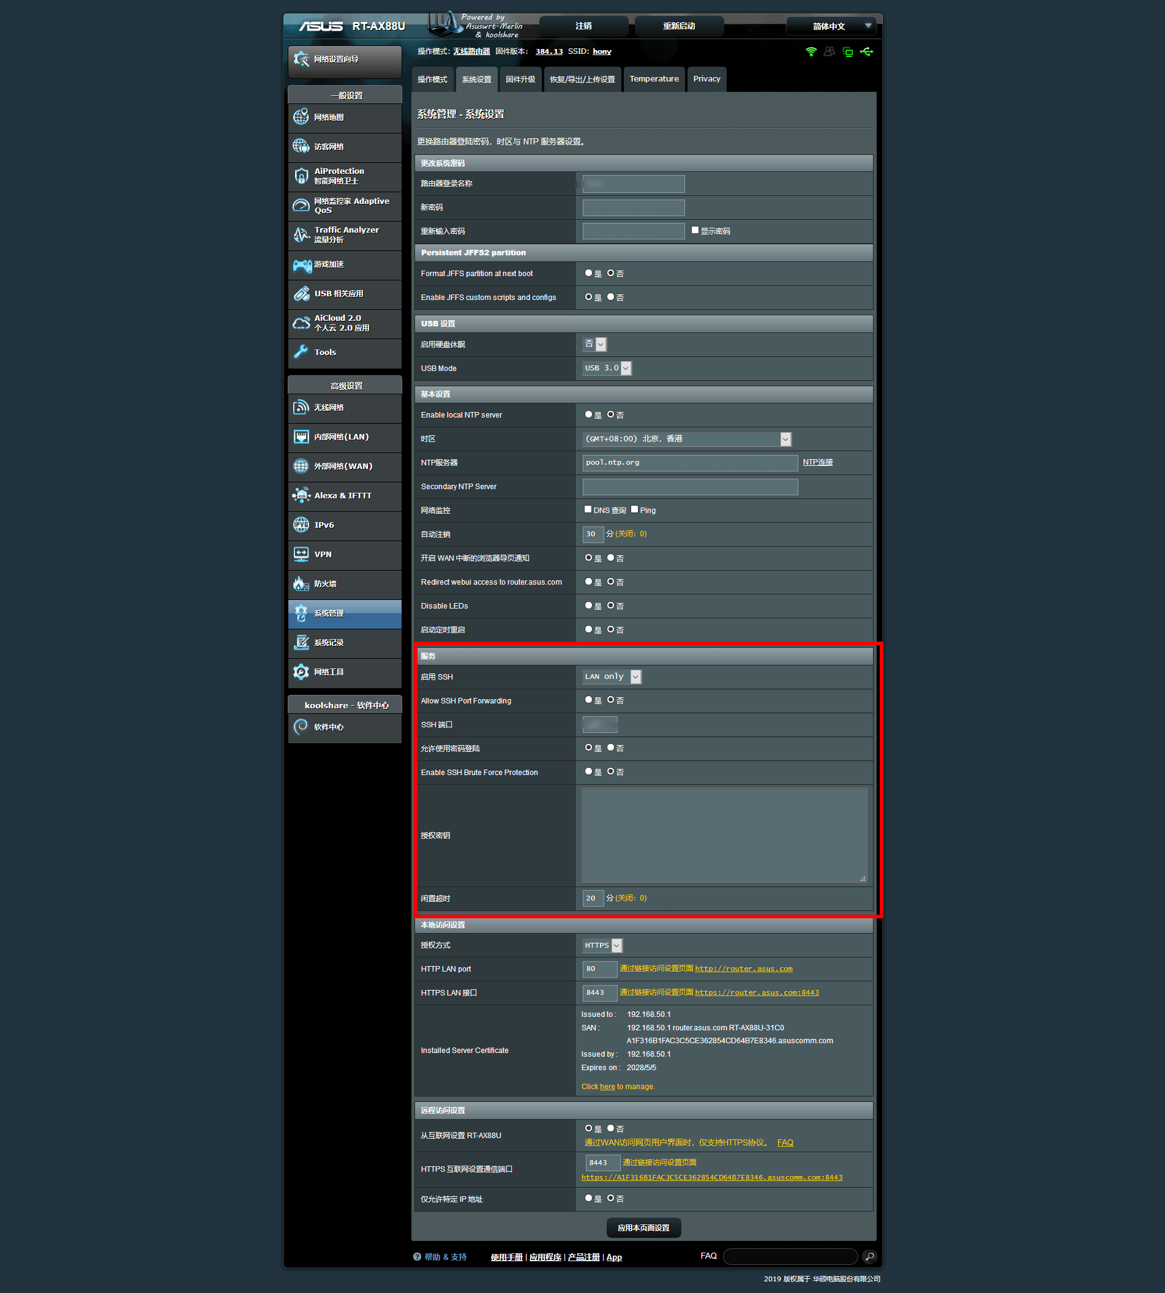Click the 自动注销 minutes field
Viewport: 1165px width, 1293px height.
593,534
